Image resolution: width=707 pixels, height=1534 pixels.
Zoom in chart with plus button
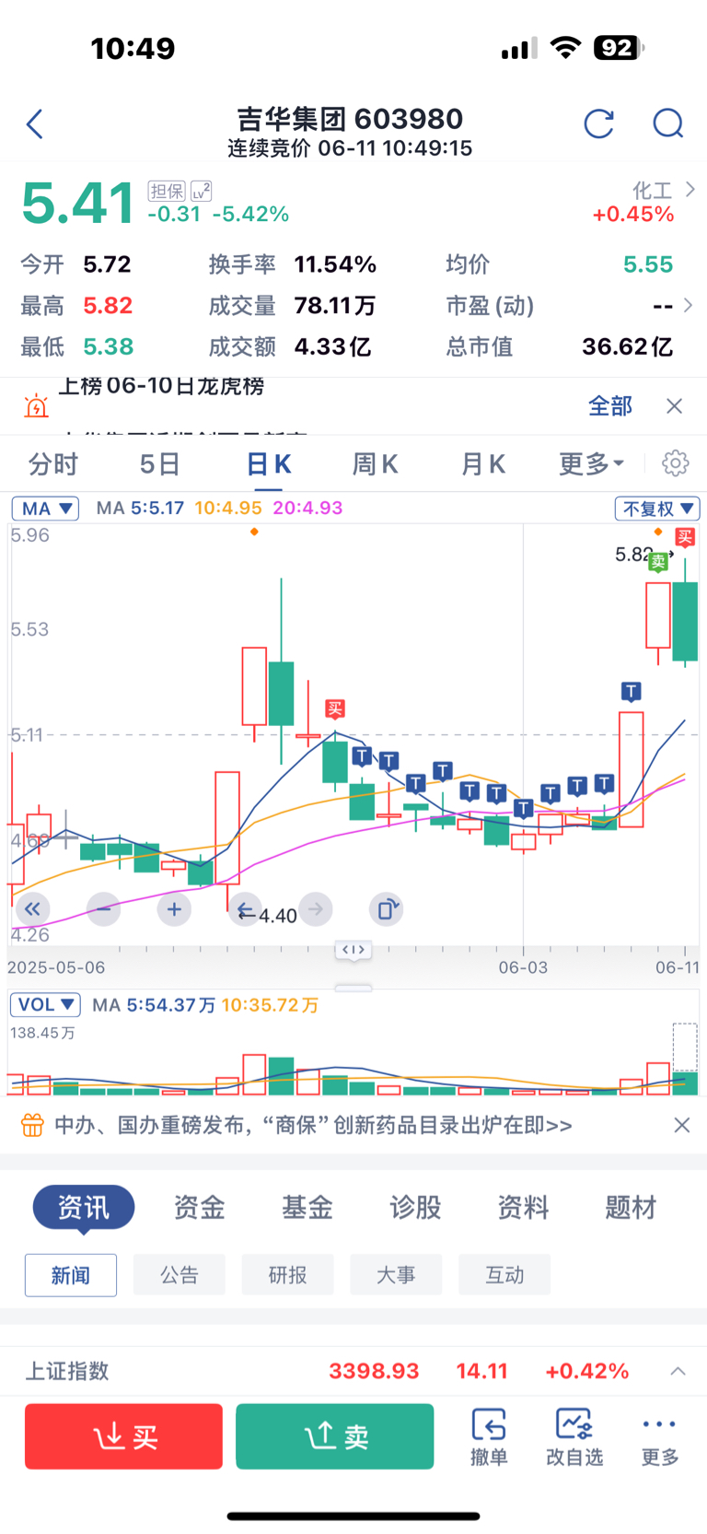point(174,909)
